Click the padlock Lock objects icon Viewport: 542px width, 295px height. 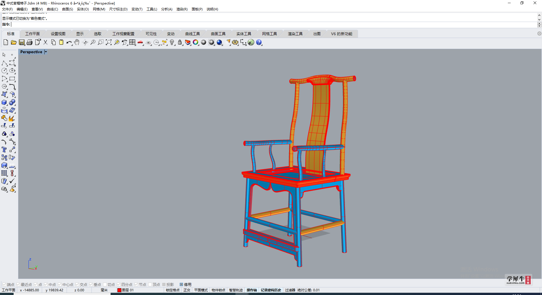tap(180, 43)
